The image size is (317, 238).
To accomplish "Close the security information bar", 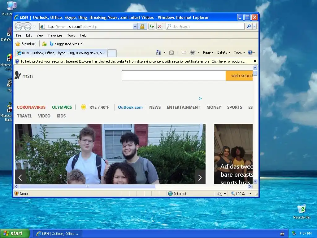I will [x=255, y=61].
